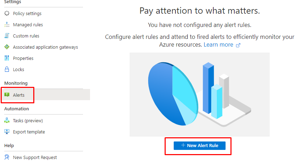
Task: Click the Export template icon
Action: [x=7, y=132]
